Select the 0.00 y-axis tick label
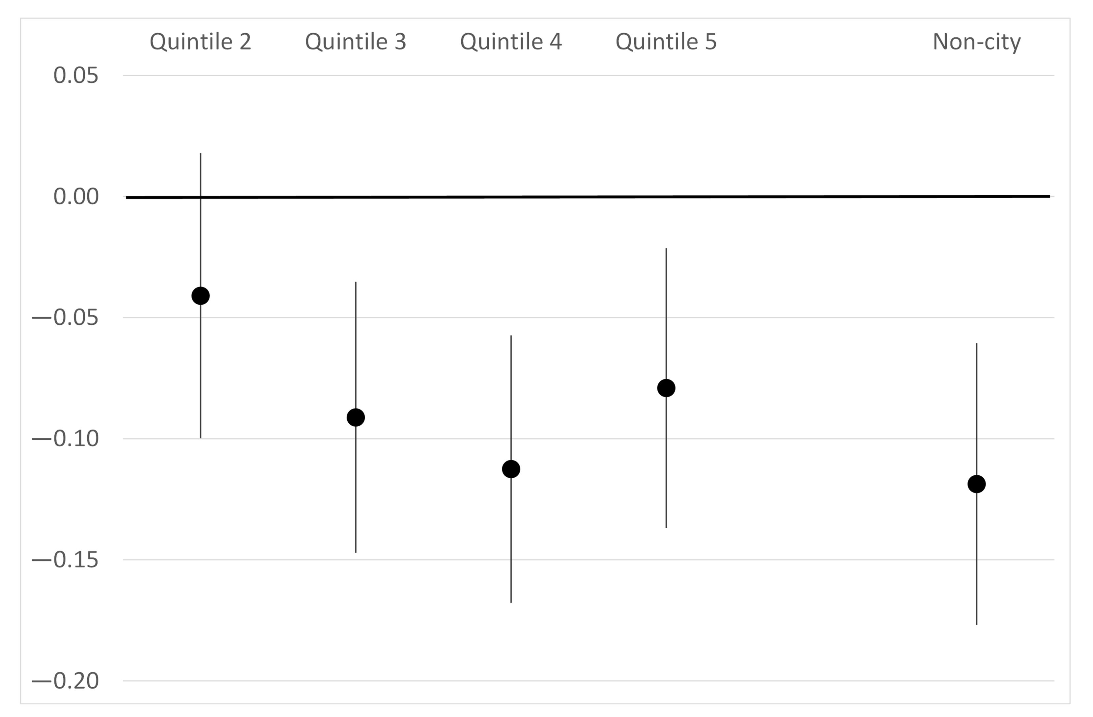 coord(76,196)
